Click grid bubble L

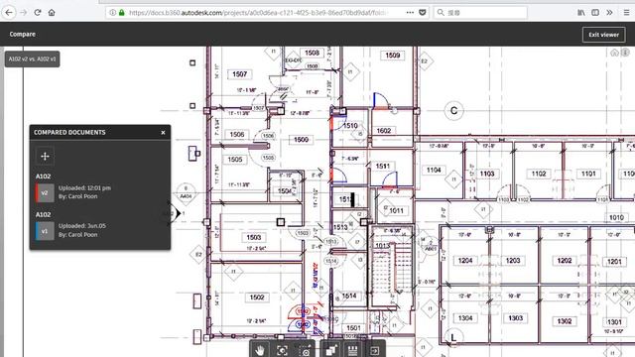tap(453, 337)
